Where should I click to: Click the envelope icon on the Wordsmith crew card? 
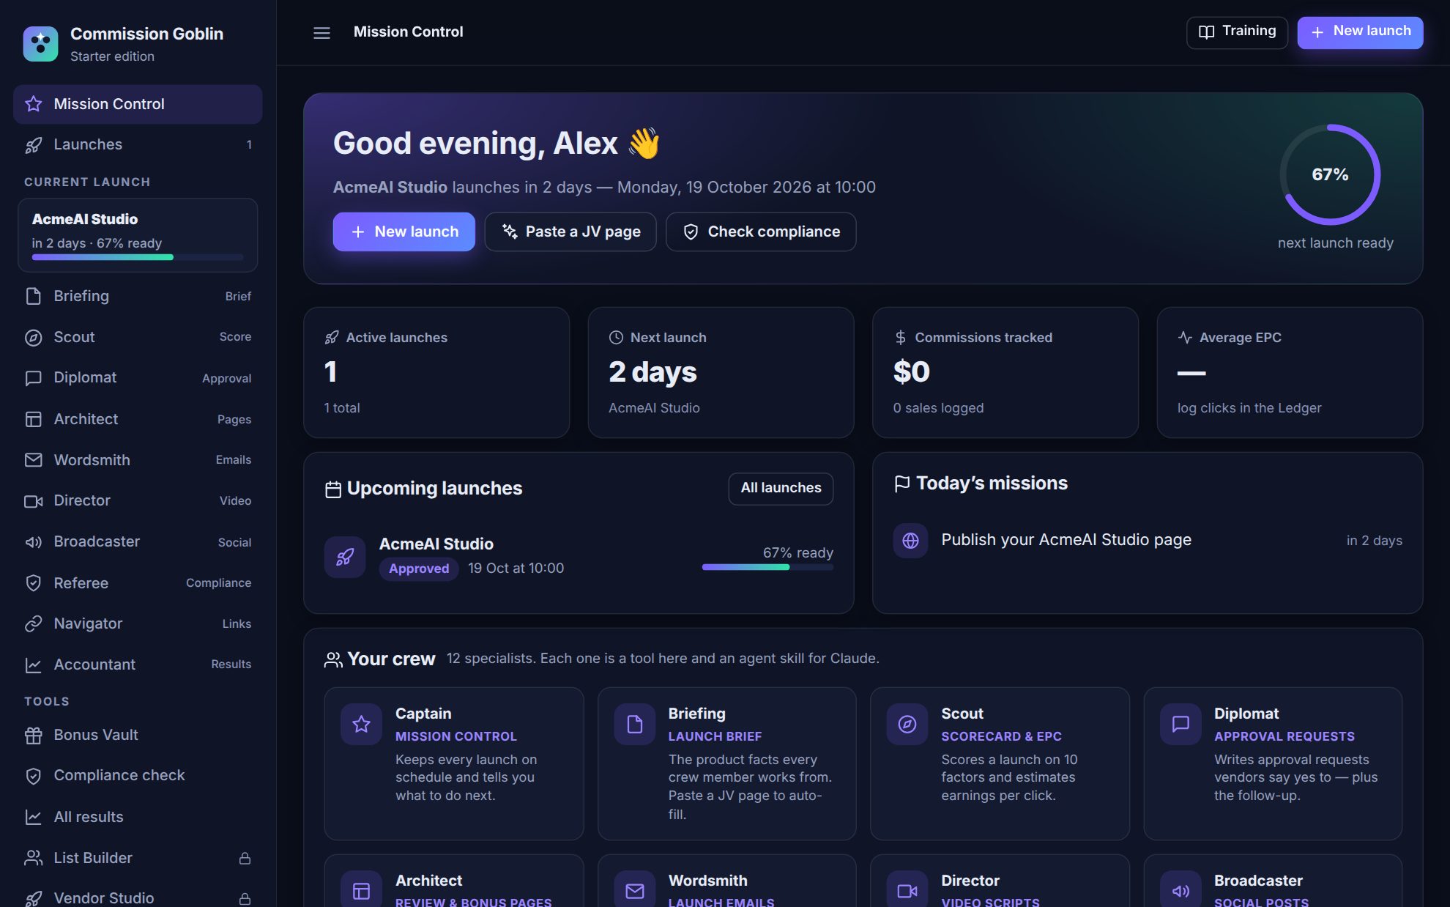pyautogui.click(x=634, y=889)
